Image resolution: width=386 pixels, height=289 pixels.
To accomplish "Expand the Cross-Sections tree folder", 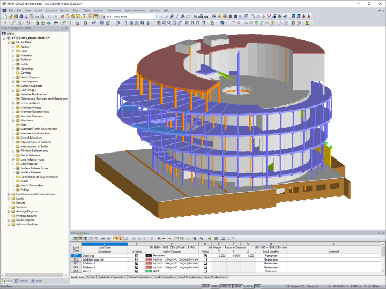I will click(13, 103).
